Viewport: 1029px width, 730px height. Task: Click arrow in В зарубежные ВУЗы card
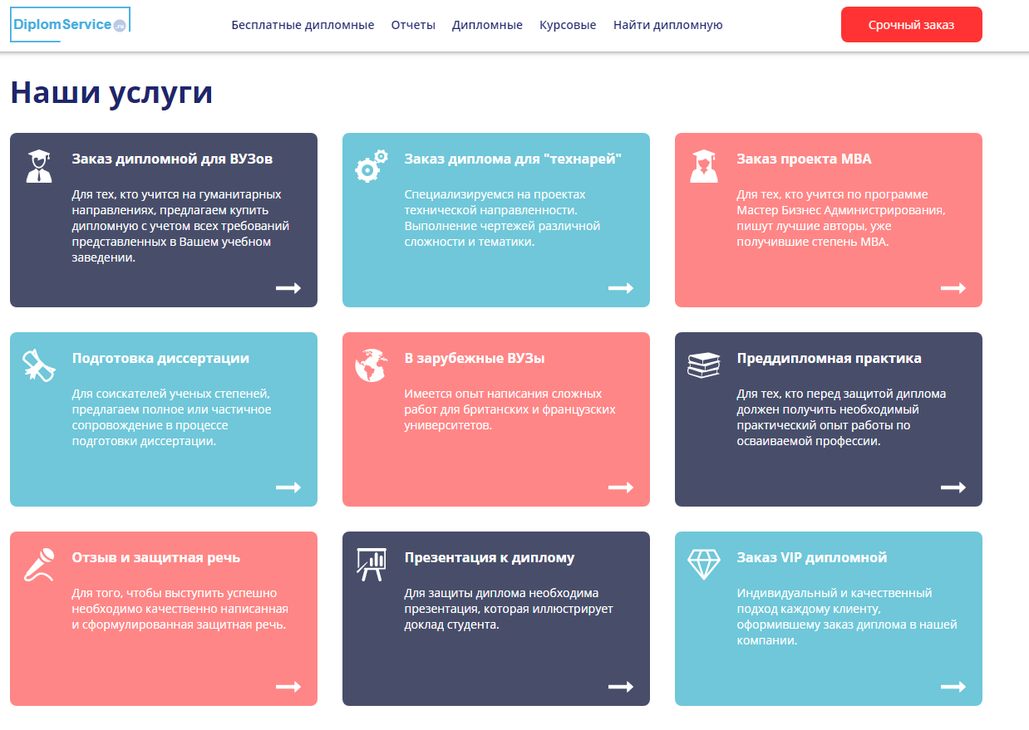[x=621, y=487]
